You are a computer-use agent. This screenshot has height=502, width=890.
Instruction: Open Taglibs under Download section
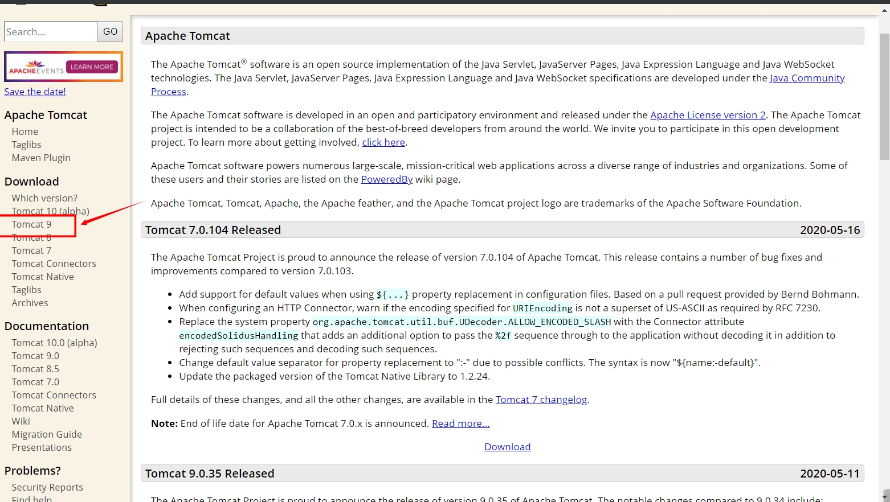27,290
